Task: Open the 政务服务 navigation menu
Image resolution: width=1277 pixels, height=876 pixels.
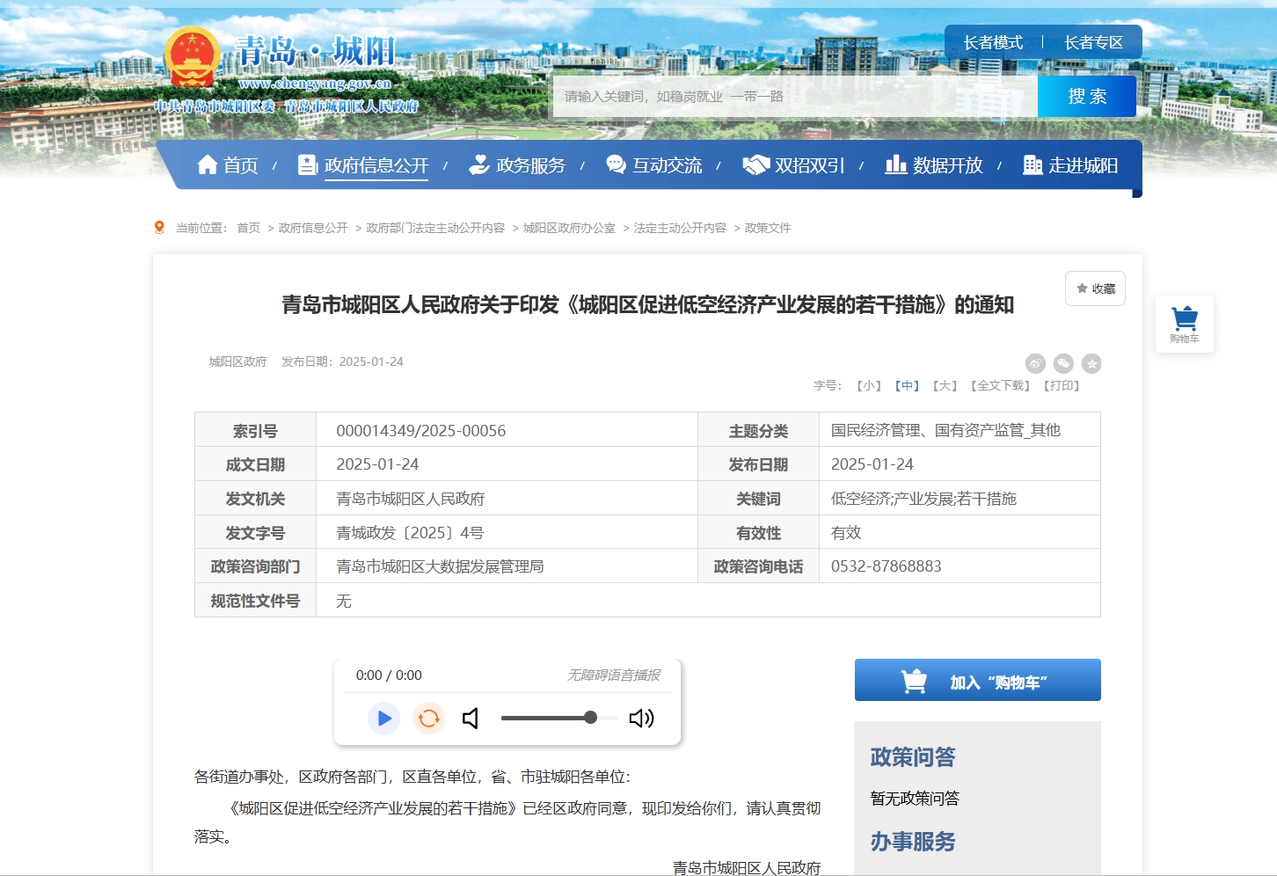Action: pos(518,165)
